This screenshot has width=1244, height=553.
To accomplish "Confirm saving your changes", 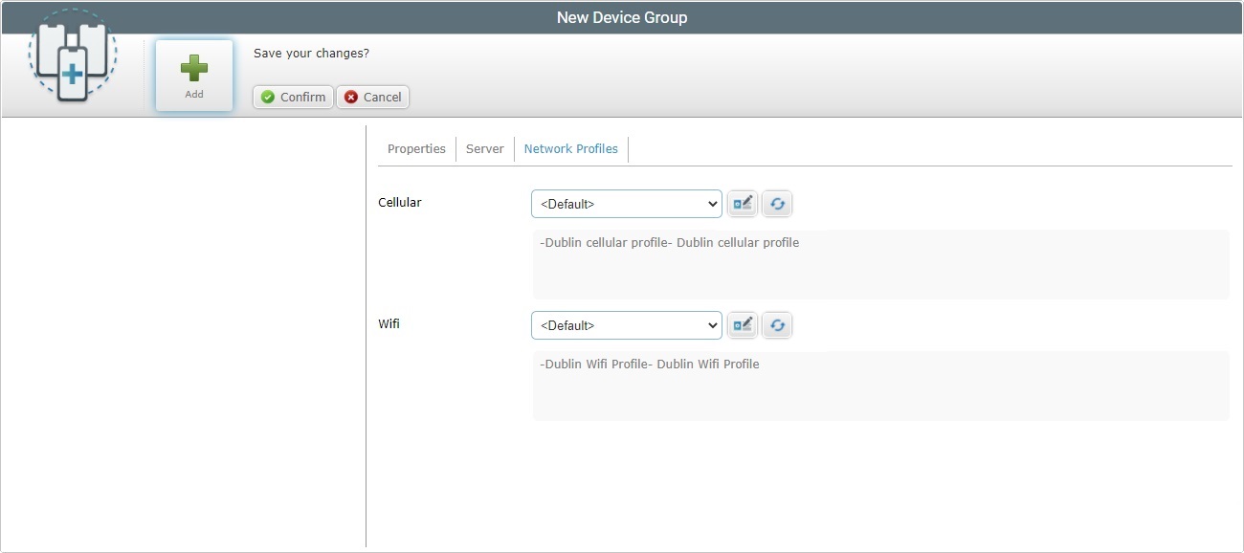I will 293,97.
